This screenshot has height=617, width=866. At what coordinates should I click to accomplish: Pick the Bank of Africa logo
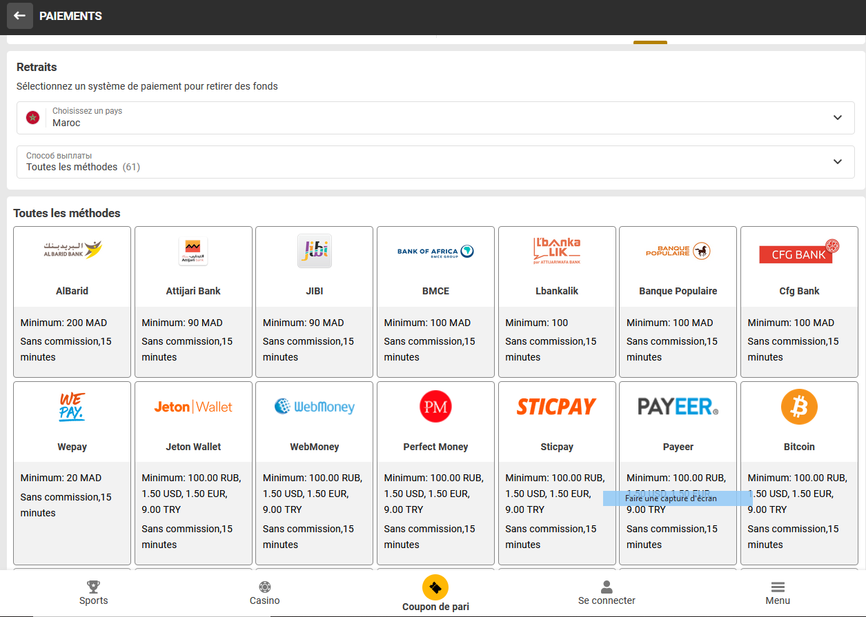[435, 252]
